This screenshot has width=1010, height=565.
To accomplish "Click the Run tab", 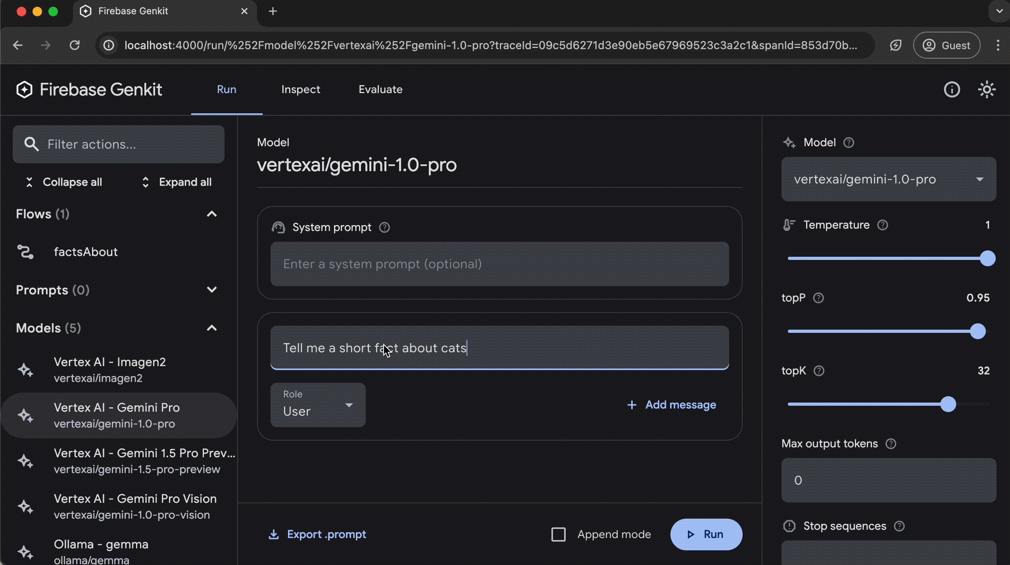I will [226, 90].
